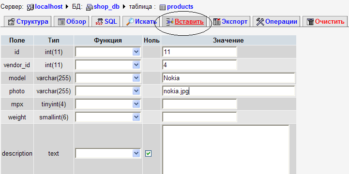Click the Значение column header

click(x=228, y=41)
